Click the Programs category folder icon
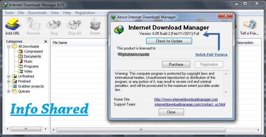Image resolution: width=266 pixels, height=137 pixels. (21, 66)
